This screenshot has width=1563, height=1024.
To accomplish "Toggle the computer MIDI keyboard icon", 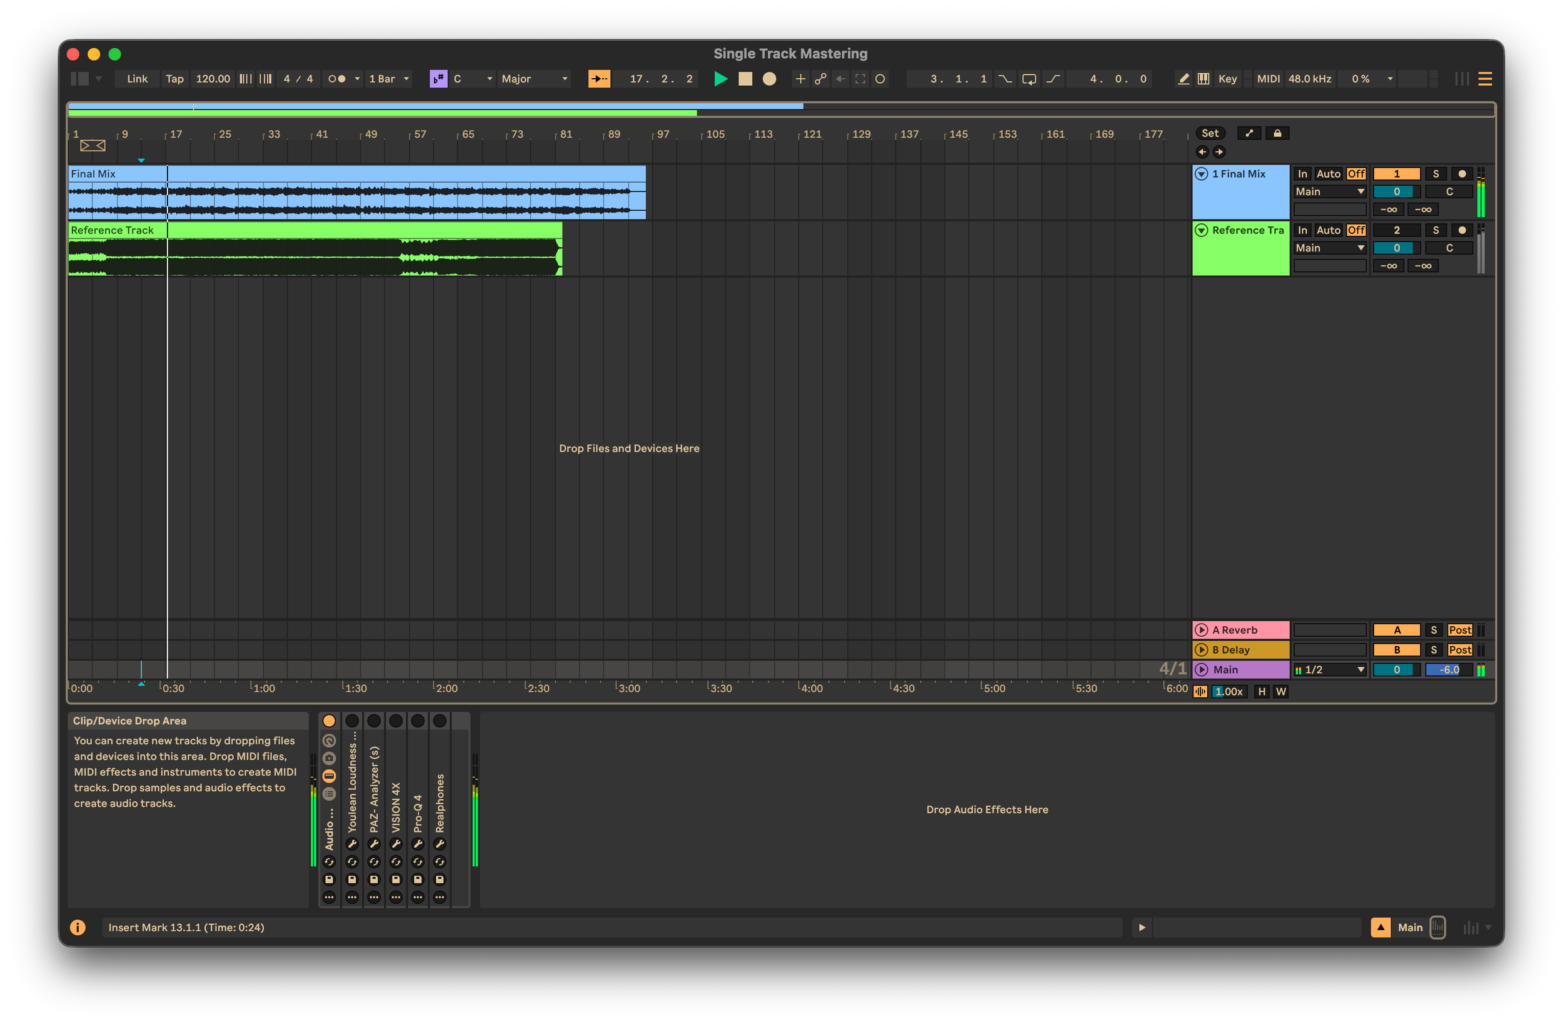I will [1204, 78].
